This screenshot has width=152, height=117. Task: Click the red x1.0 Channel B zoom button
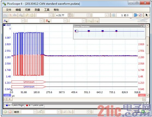click(142, 95)
